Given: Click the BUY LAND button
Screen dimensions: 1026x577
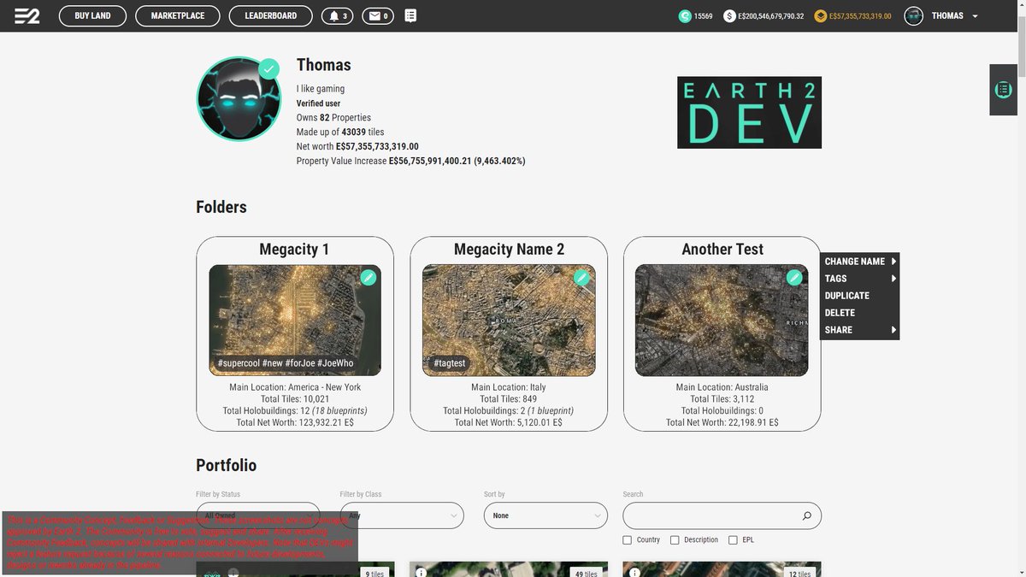Looking at the screenshot, I should click(x=93, y=16).
